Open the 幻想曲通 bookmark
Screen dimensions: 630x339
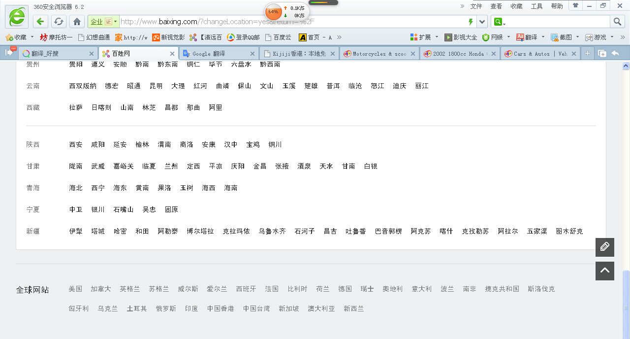click(x=94, y=37)
